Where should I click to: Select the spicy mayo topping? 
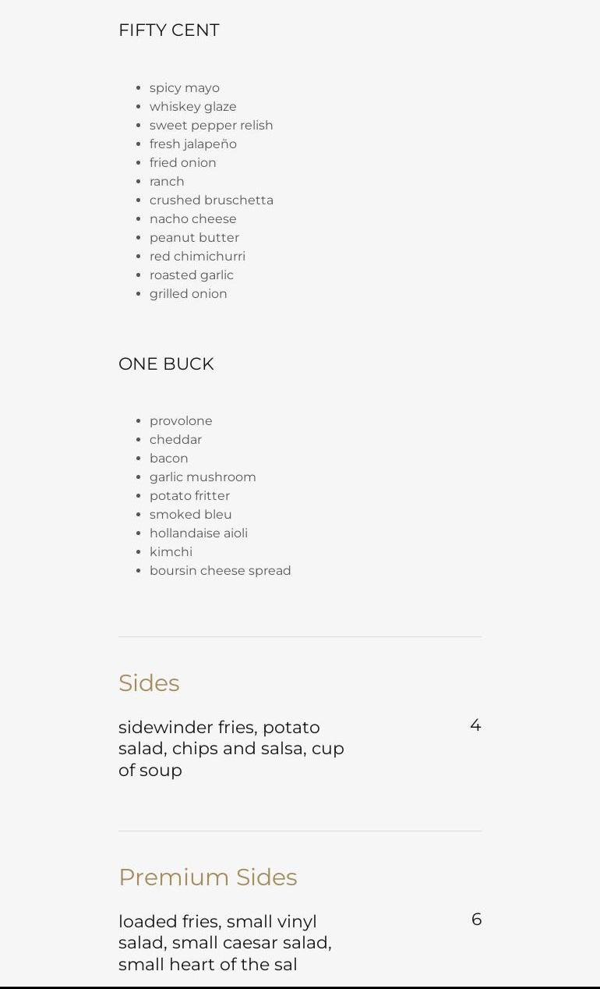click(x=184, y=88)
